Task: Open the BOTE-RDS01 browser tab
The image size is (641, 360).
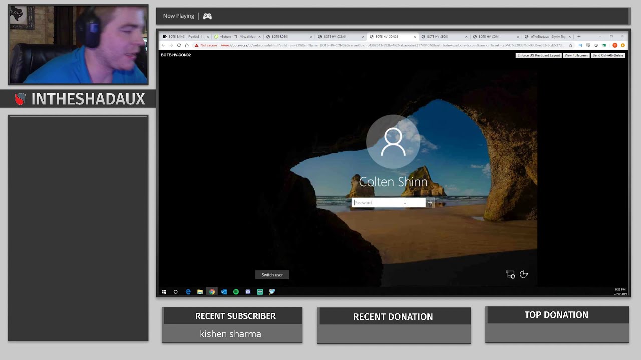Action: pos(289,36)
